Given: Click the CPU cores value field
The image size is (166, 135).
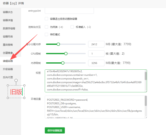Looking at the screenshot, I should 96,54.
